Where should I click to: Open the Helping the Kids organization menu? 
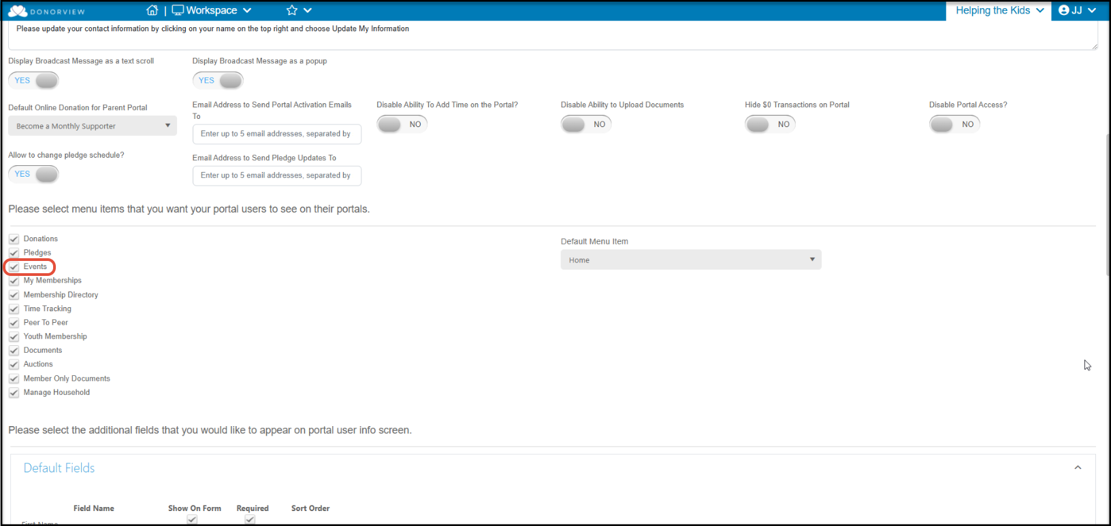click(x=999, y=10)
